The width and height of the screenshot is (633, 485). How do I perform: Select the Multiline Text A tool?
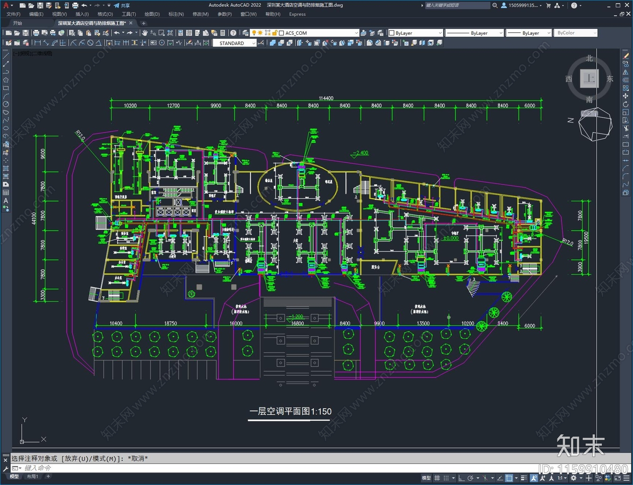(x=6, y=200)
